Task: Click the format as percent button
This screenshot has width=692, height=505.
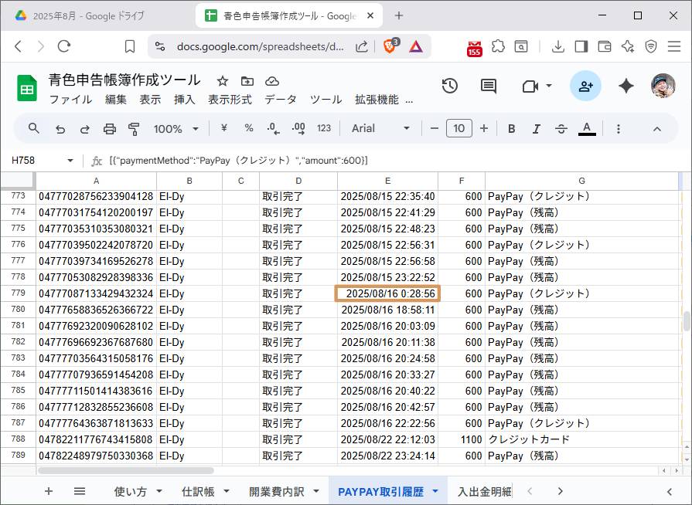Action: pos(249,129)
